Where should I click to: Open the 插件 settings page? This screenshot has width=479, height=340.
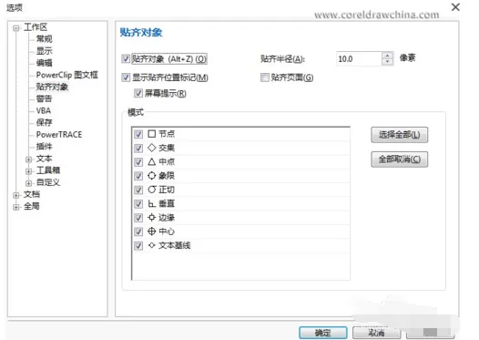(x=45, y=147)
